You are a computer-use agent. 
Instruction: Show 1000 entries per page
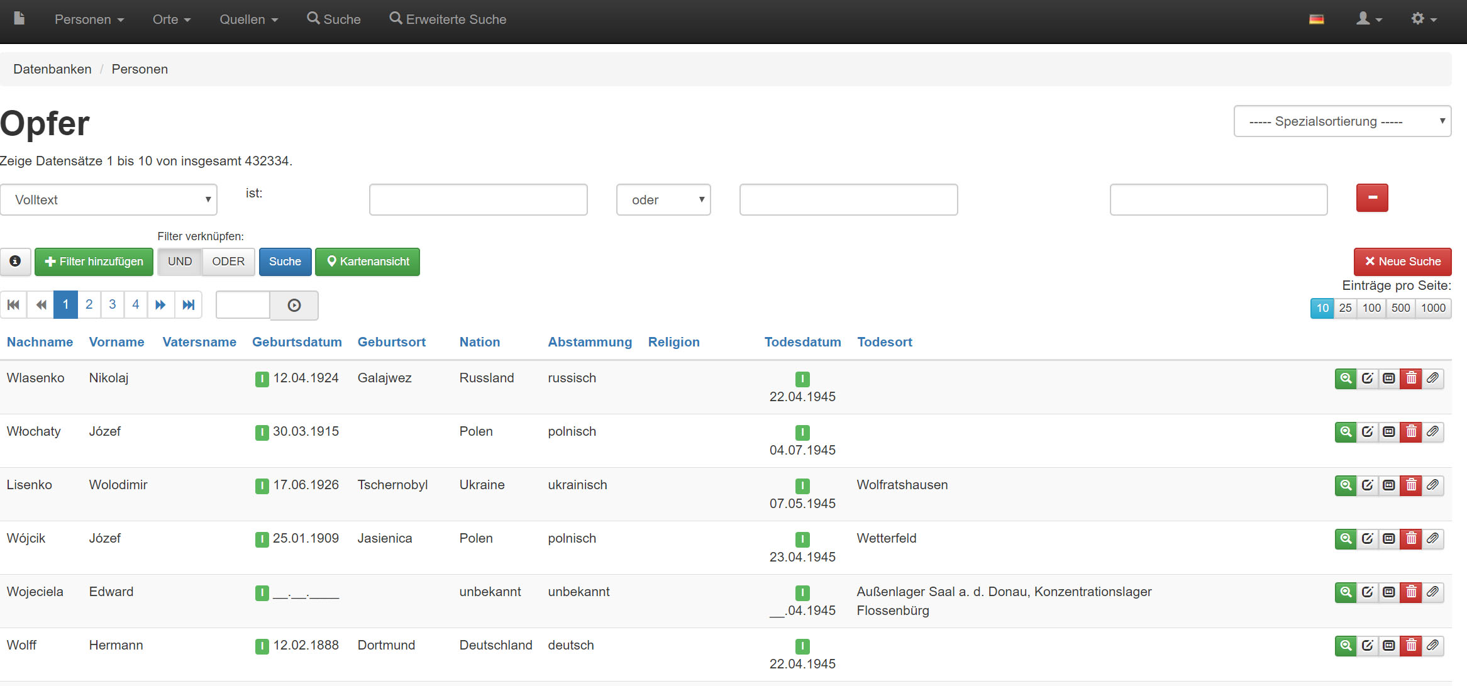coord(1433,308)
